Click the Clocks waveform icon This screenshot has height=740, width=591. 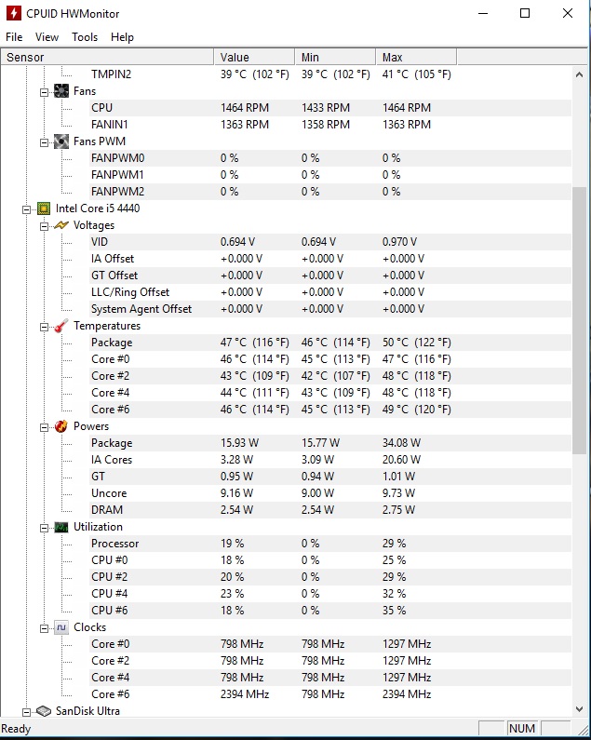pyautogui.click(x=61, y=627)
